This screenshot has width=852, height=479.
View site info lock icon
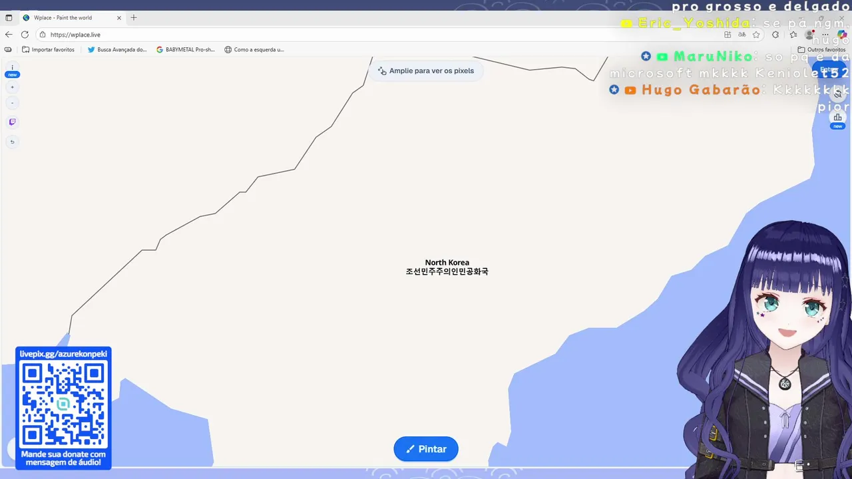coord(43,35)
